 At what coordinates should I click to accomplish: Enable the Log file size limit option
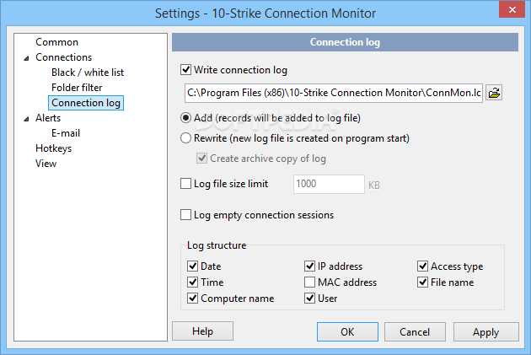click(x=186, y=183)
